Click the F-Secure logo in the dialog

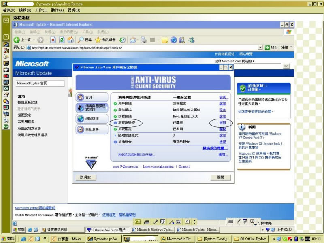point(91,163)
